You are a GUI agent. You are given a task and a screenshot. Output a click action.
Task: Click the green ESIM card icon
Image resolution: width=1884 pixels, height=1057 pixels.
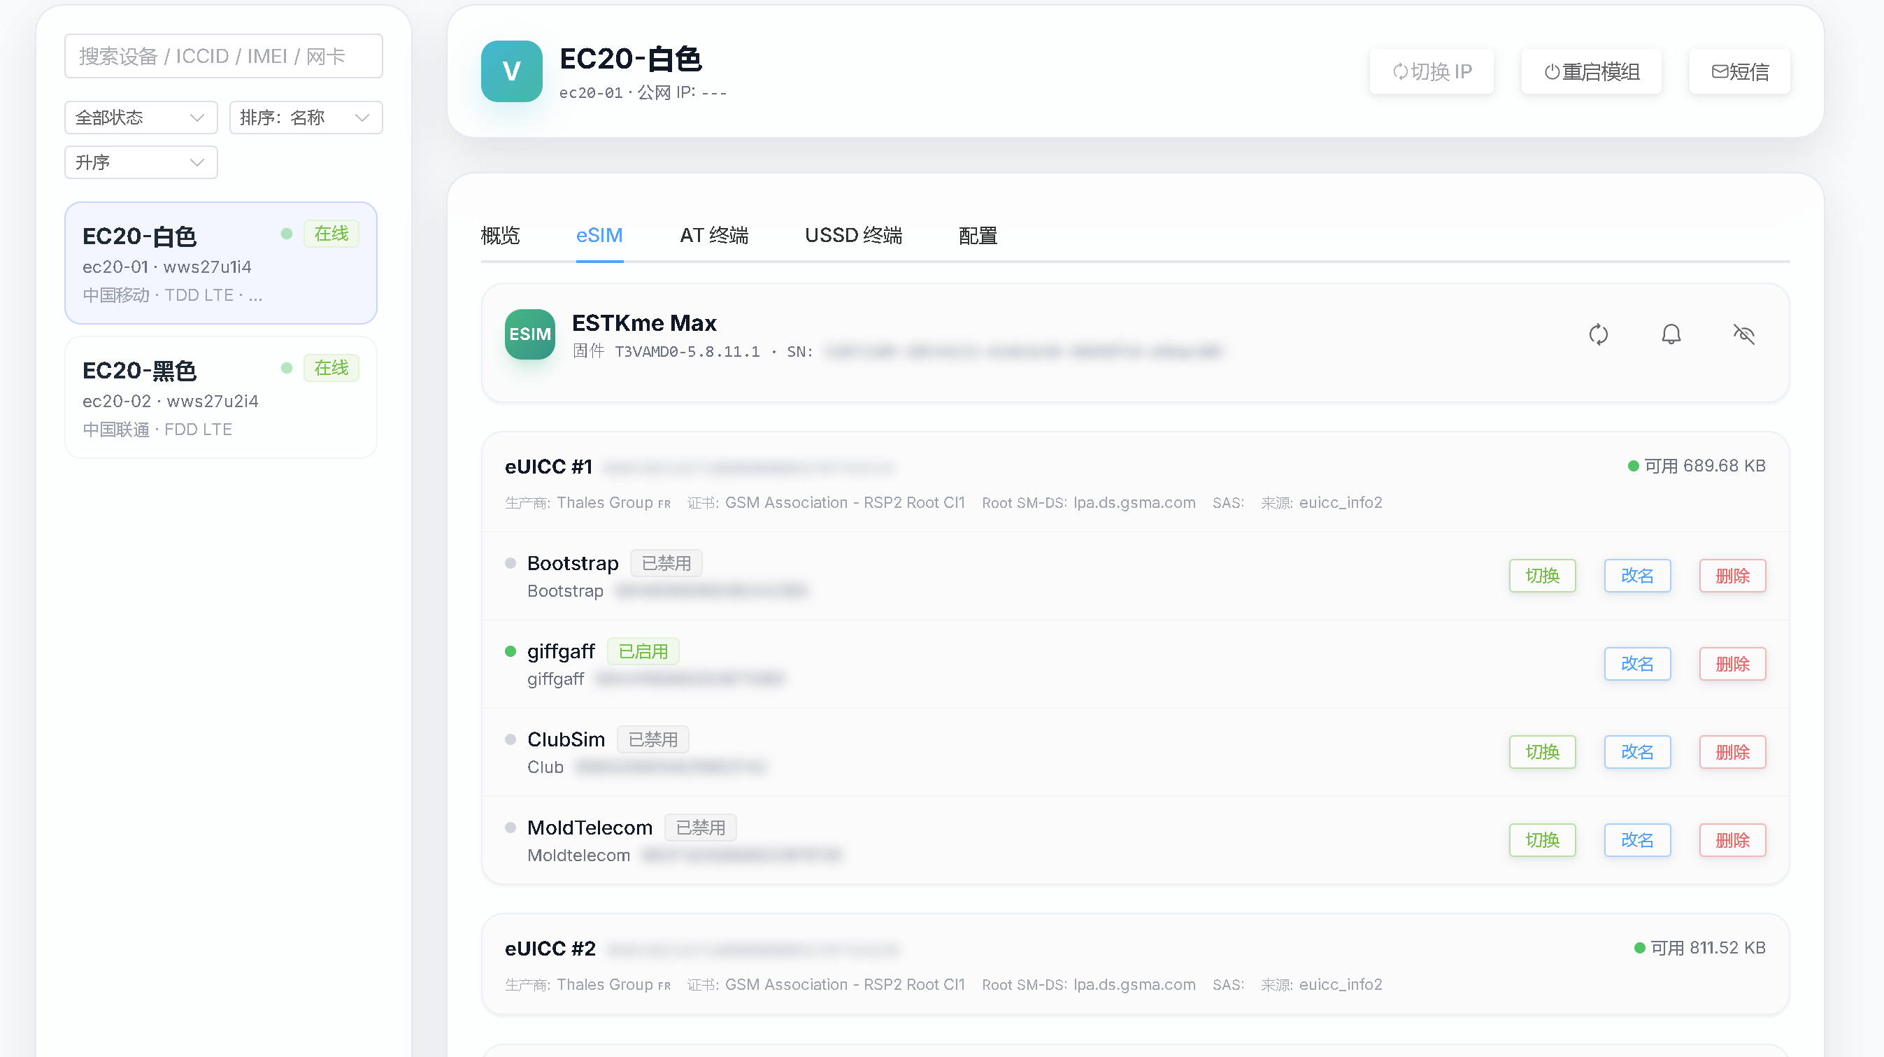pyautogui.click(x=529, y=334)
